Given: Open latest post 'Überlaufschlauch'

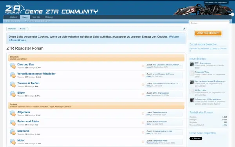Looking at the screenshot, I should [x=160, y=113].
